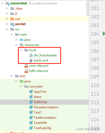Click the resources folder icon

pos(22,45)
